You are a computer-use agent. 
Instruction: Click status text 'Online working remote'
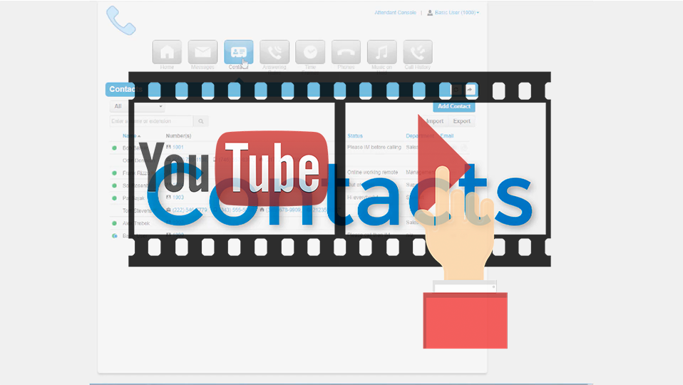coord(372,172)
